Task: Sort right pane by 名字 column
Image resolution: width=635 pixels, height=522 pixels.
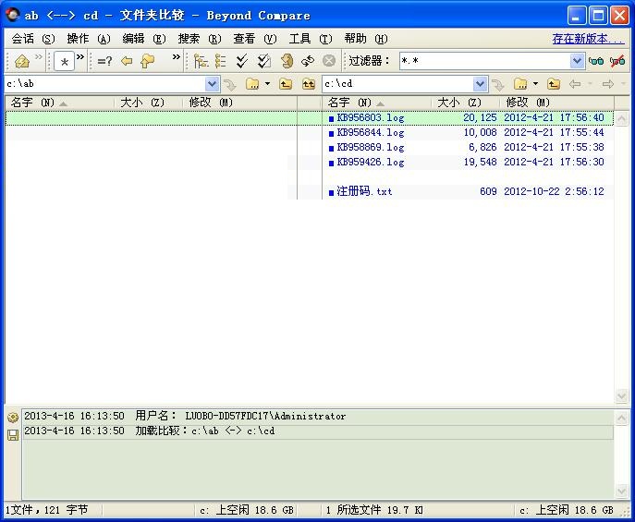Action: click(376, 103)
